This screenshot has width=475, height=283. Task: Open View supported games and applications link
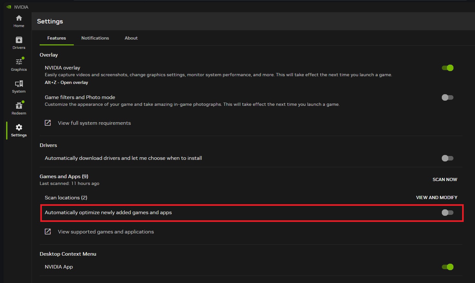click(106, 232)
